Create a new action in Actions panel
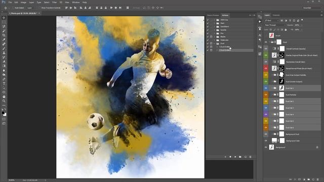Image resolution: width=324 pixels, height=182 pixels. (245, 157)
